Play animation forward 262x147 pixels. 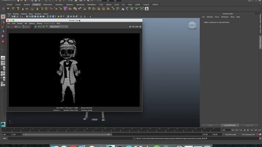pyautogui.click(x=248, y=130)
